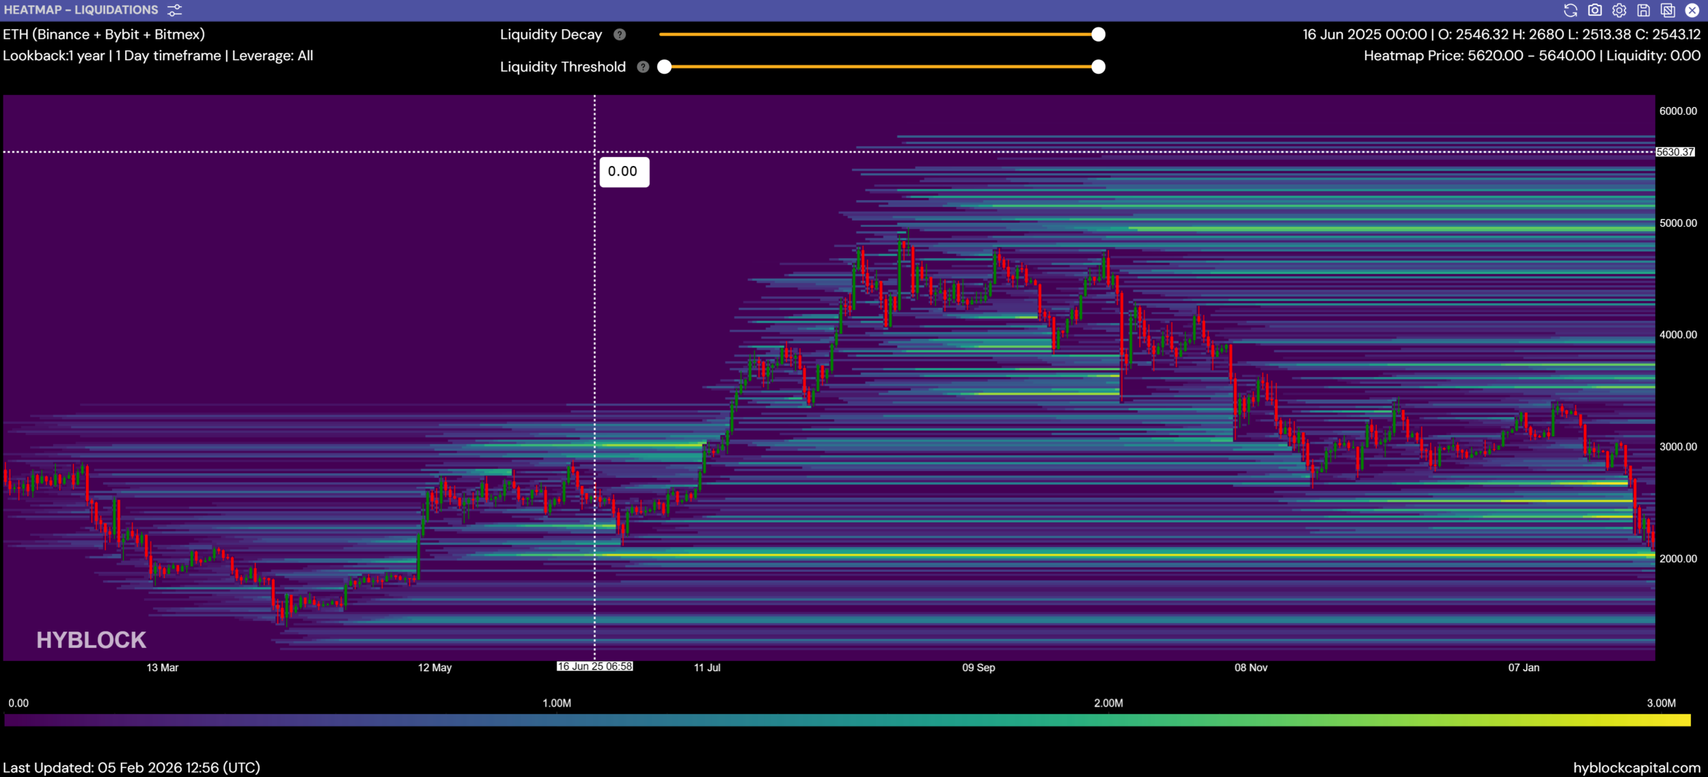Viewport: 1708px width, 777px height.
Task: Click the 08 Nov date axis label
Action: tap(1250, 668)
